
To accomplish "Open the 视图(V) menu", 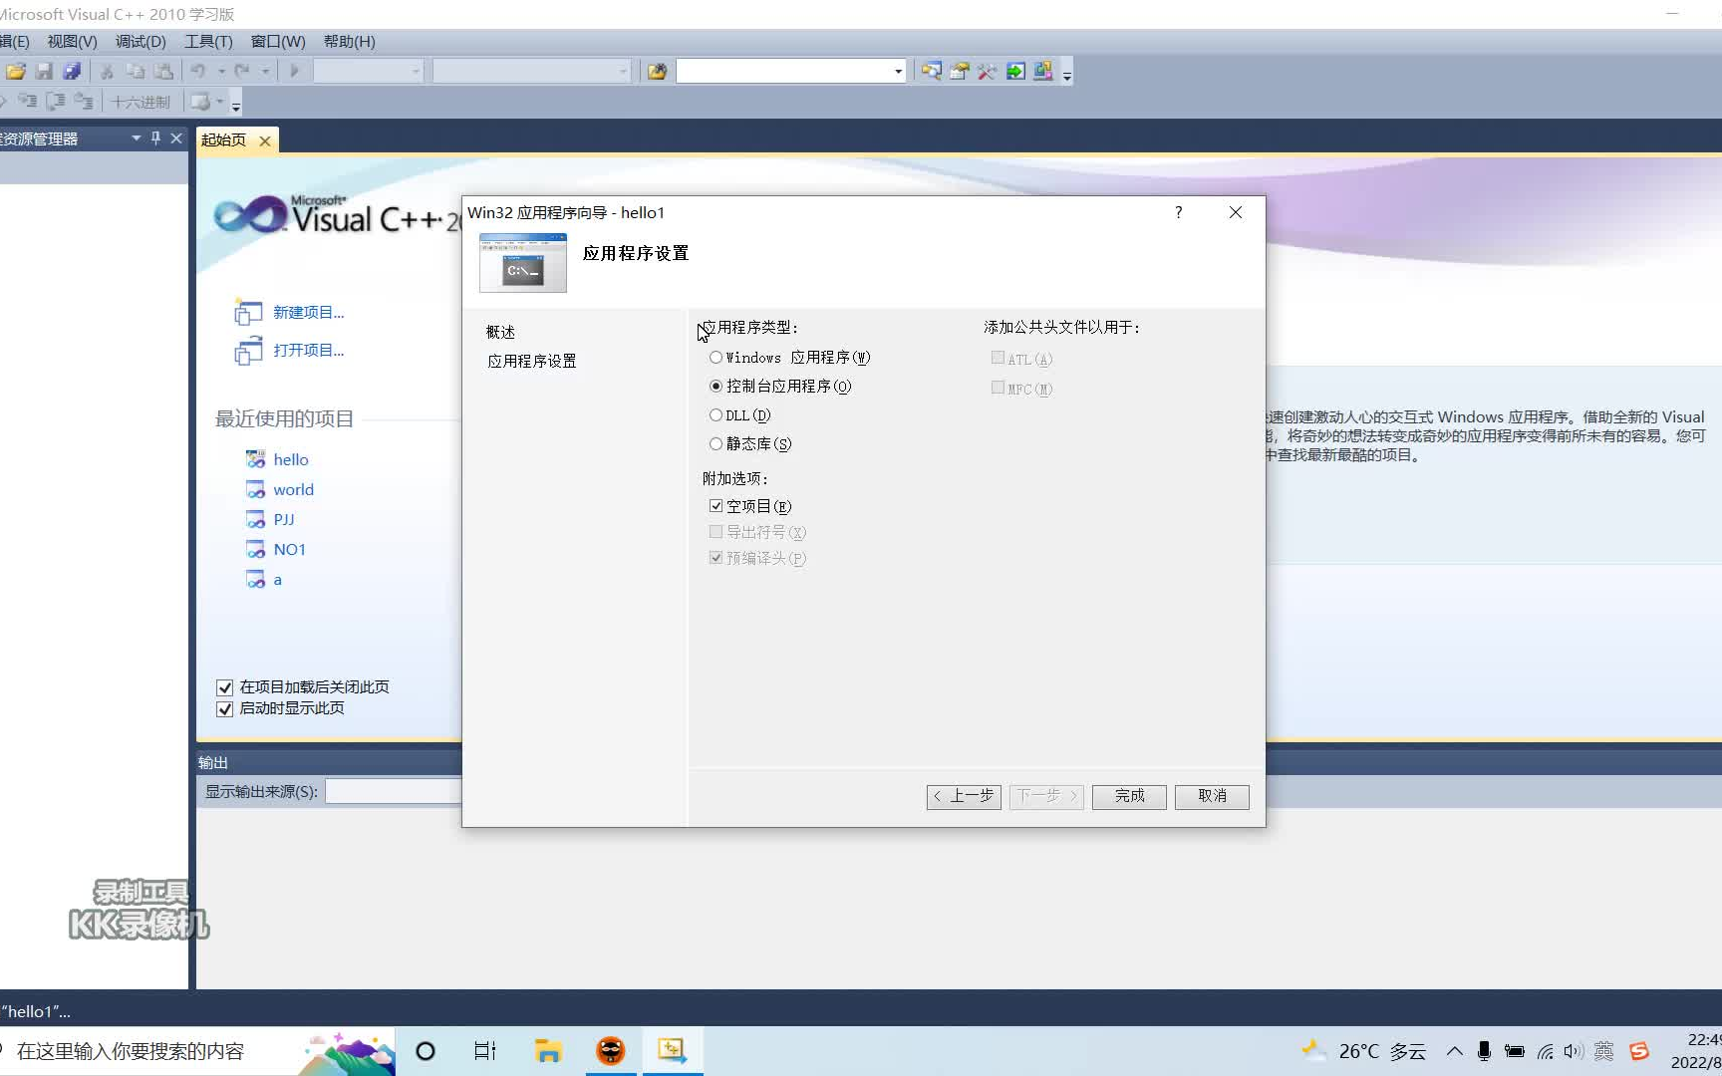I will coord(72,42).
